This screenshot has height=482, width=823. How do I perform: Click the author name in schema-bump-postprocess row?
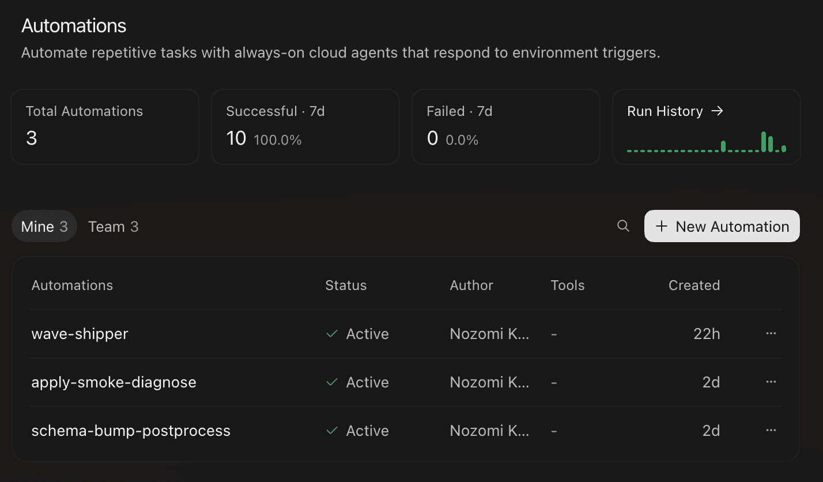489,431
